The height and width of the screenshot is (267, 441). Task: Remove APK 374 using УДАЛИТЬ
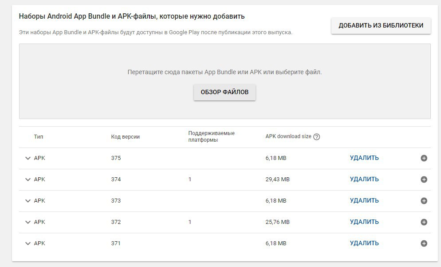pyautogui.click(x=364, y=179)
